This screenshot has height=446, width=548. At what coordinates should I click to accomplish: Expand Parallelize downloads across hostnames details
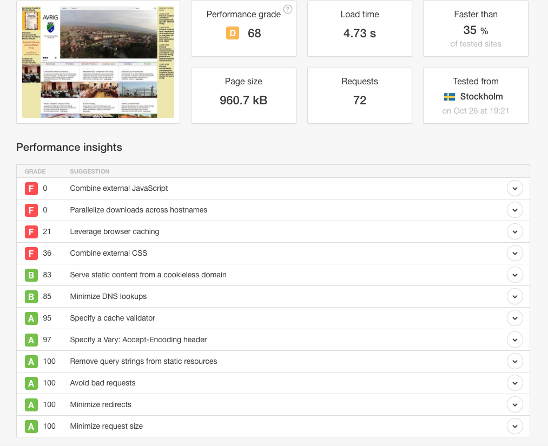514,210
